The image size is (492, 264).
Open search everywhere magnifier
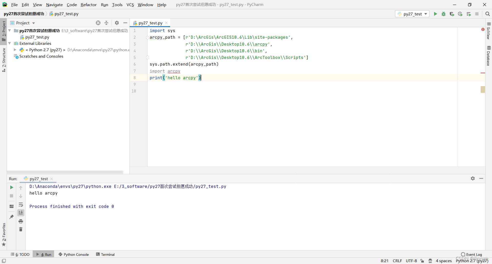[x=488, y=14]
